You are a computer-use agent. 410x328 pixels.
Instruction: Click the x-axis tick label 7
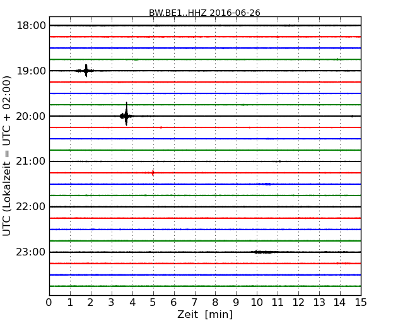194,302
